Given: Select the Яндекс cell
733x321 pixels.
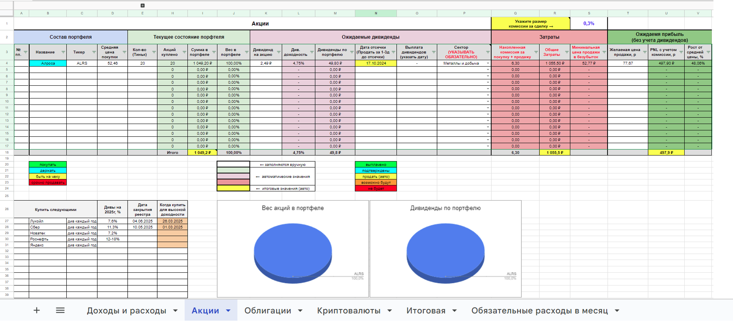Looking at the screenshot, I should (48, 245).
